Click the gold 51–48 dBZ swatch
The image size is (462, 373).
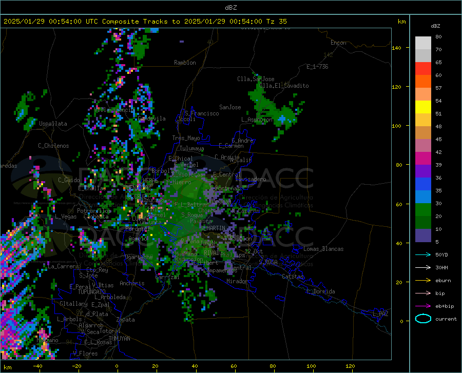click(423, 120)
